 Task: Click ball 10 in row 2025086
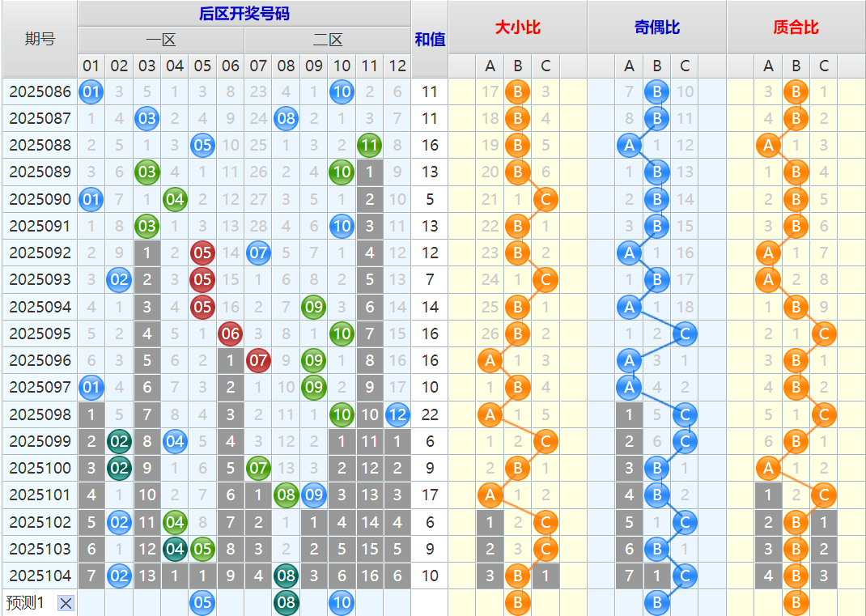coord(342,91)
